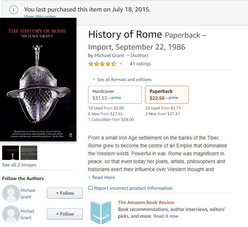Click Michail Grant's author avatar icon
This screenshot has height=227, width=248.
click(11, 214)
